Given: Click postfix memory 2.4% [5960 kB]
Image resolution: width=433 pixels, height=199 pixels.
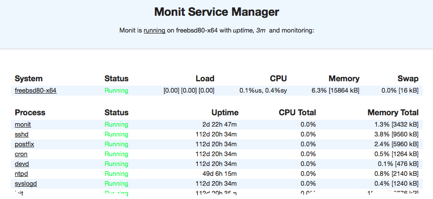Looking at the screenshot, I should (x=397, y=144).
